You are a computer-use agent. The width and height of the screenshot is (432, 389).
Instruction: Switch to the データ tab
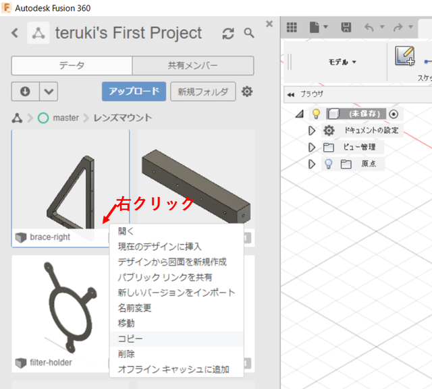[x=72, y=65]
